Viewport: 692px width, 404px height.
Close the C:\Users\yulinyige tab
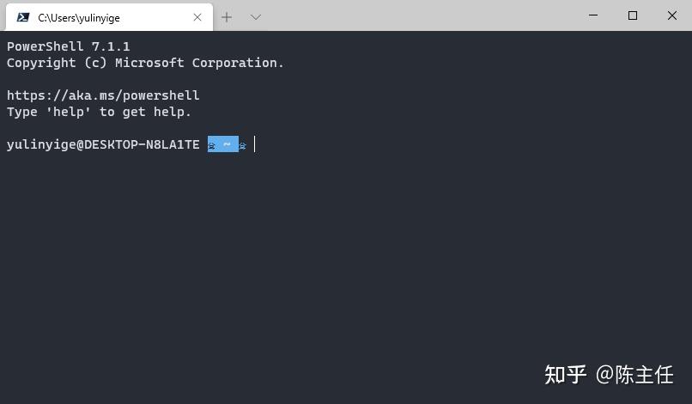[x=197, y=17]
